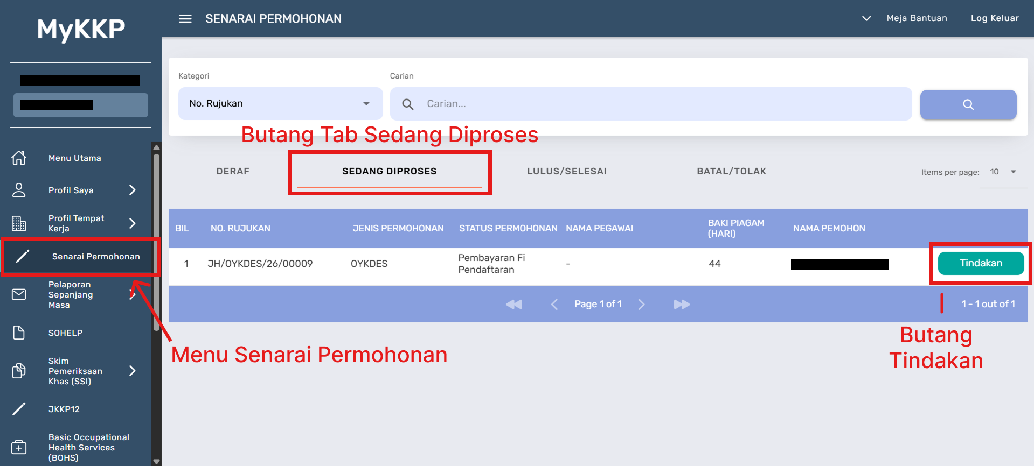Click the blue search magnifier button
The image size is (1034, 466).
(x=968, y=104)
